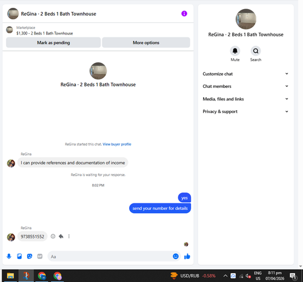303x282 pixels.
Task: Open taskbar clock 8:11 pm
Action: point(275,276)
